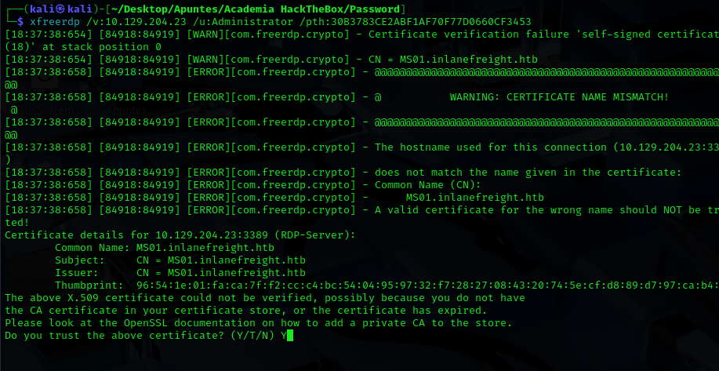Place cursor at the green block after Y
Screen dimensions: 719x371
click(289, 335)
